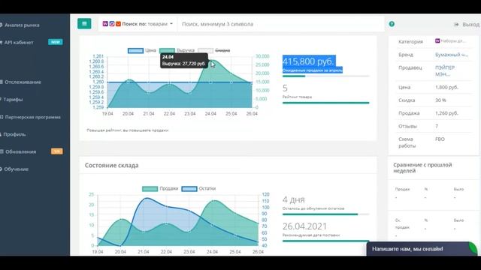Toggle the 'Цена' legend swatch in top chart
481x270 pixels.
click(x=135, y=50)
